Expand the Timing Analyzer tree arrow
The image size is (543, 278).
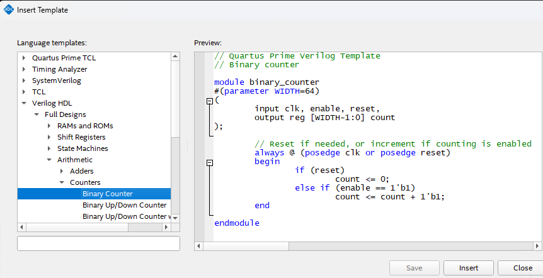point(25,69)
